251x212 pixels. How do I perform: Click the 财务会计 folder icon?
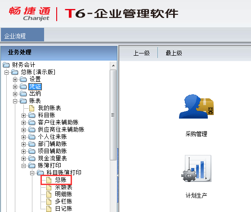coord(6,65)
